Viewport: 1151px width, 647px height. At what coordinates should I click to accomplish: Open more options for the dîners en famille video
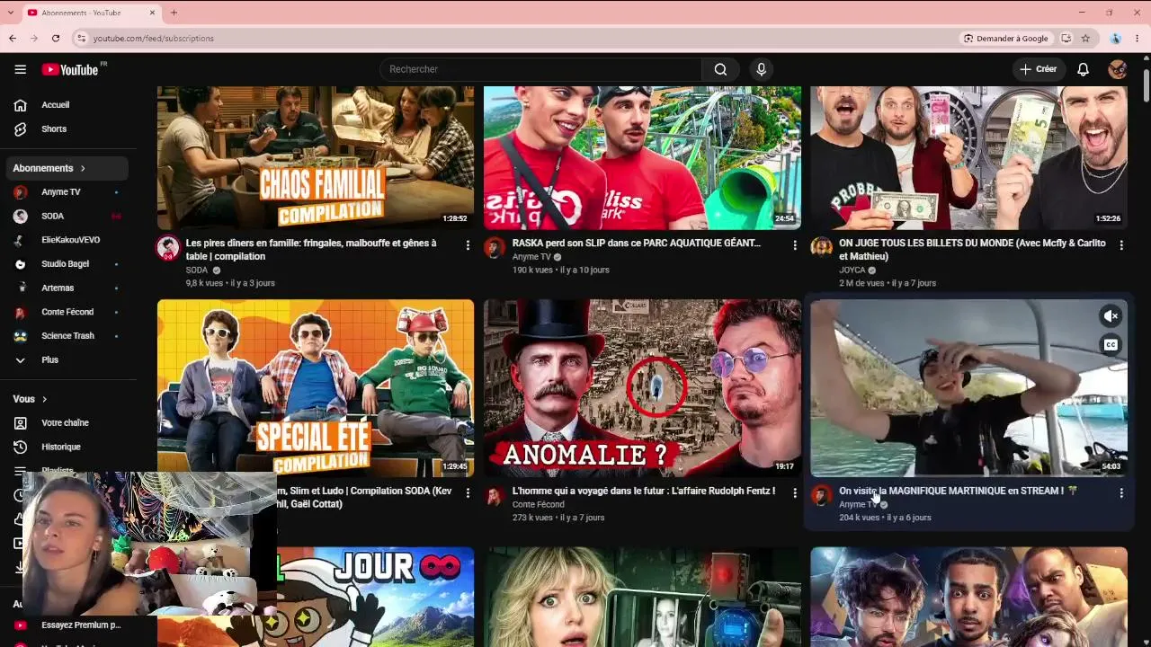[468, 244]
